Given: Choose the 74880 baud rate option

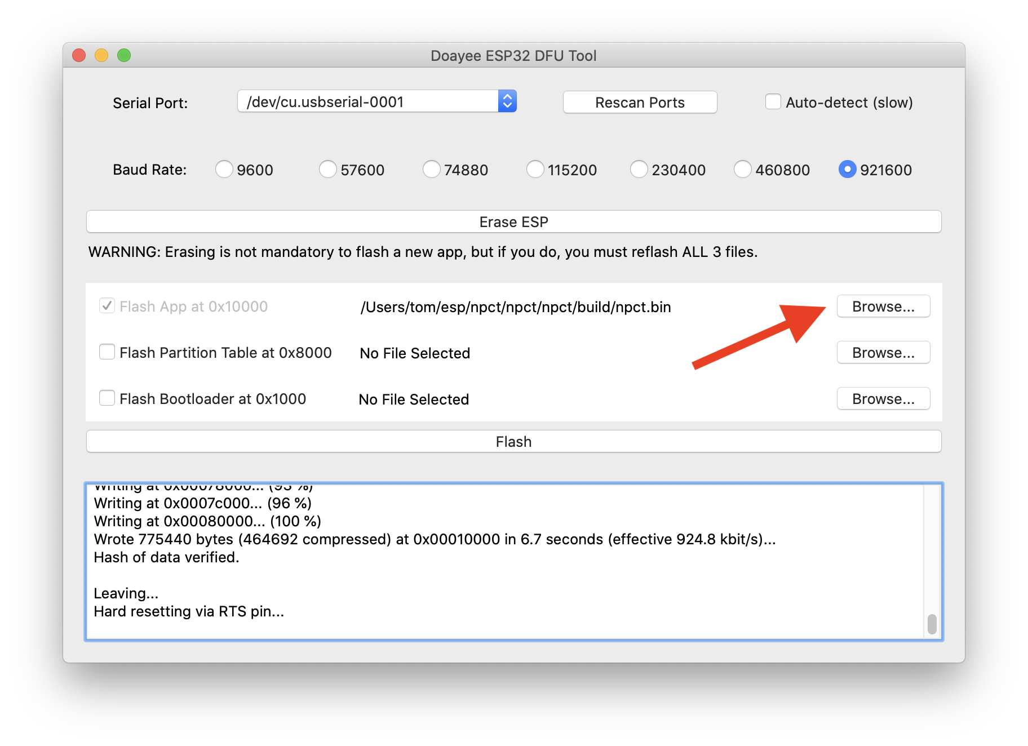Looking at the screenshot, I should pyautogui.click(x=432, y=169).
